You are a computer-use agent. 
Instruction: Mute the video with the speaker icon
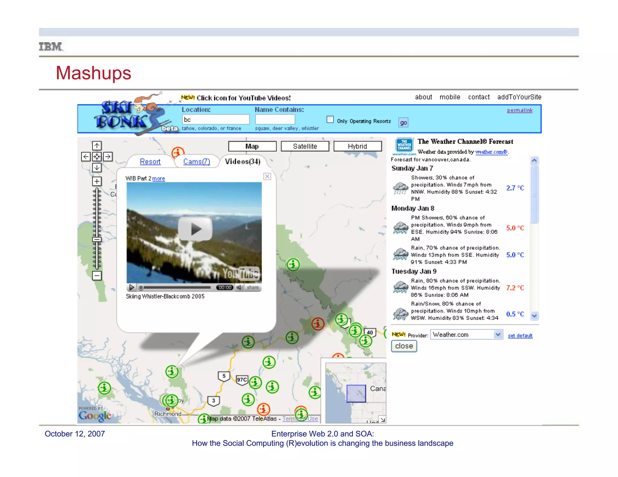click(x=240, y=287)
